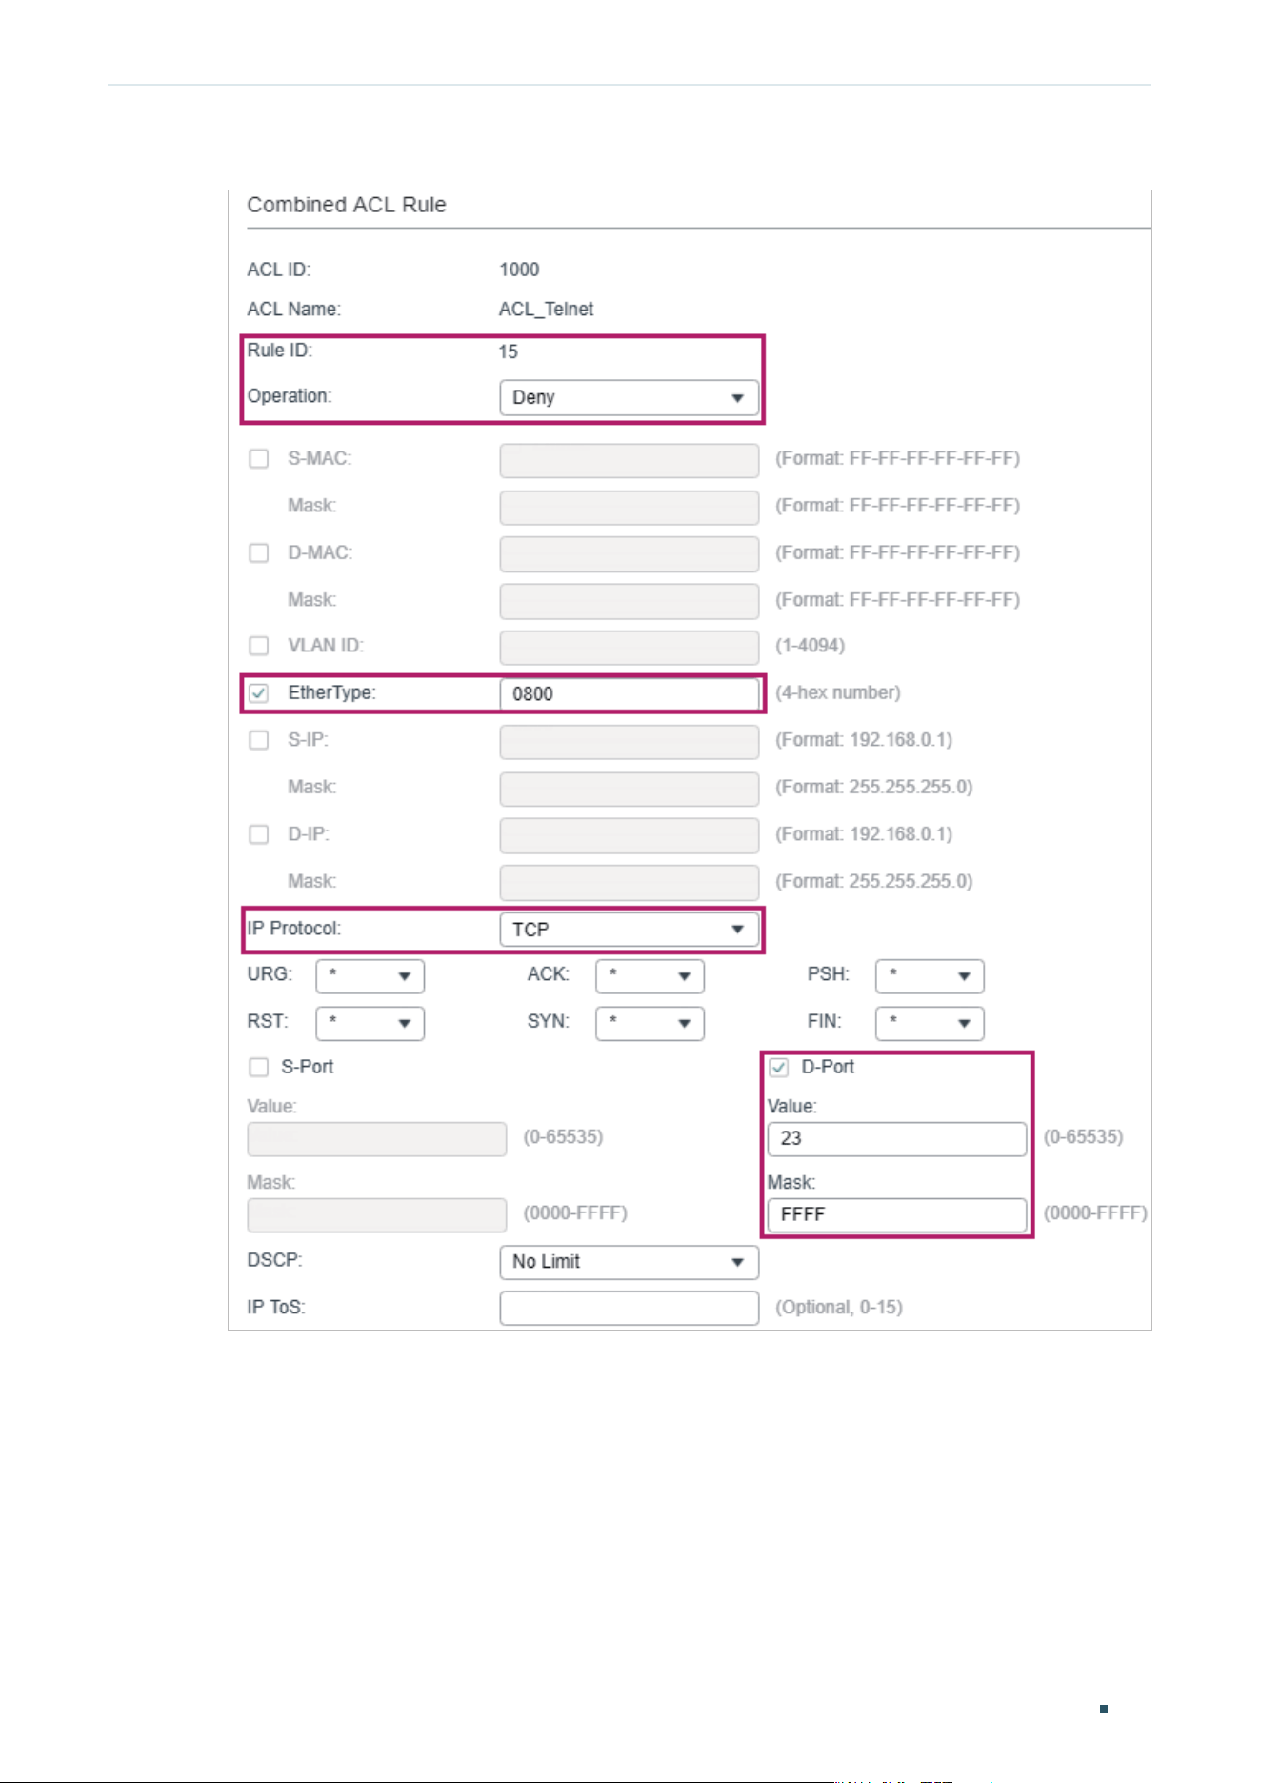Image resolution: width=1261 pixels, height=1783 pixels.
Task: Click the D-MAC address input field
Action: [629, 553]
